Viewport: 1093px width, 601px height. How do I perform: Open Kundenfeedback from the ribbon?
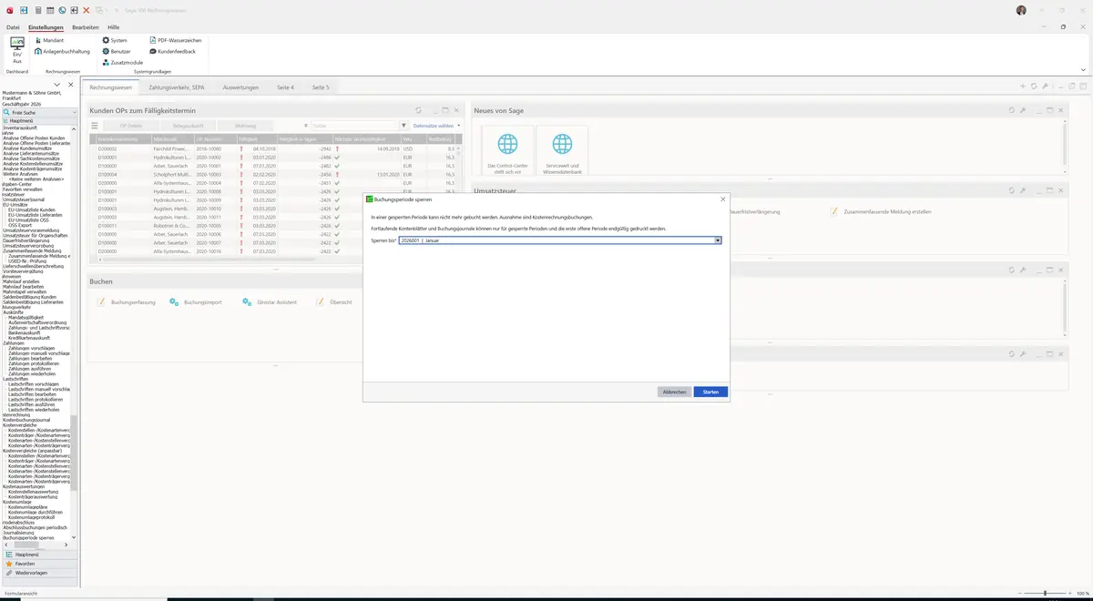(x=171, y=51)
